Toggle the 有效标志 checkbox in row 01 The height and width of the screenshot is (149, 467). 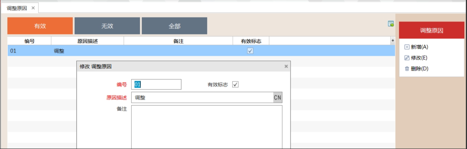tap(250, 51)
